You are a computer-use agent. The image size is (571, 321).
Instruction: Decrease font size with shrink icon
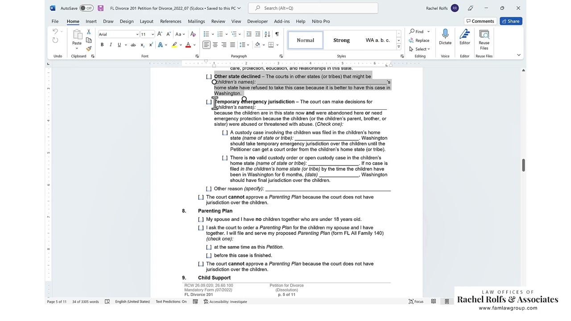click(x=168, y=34)
